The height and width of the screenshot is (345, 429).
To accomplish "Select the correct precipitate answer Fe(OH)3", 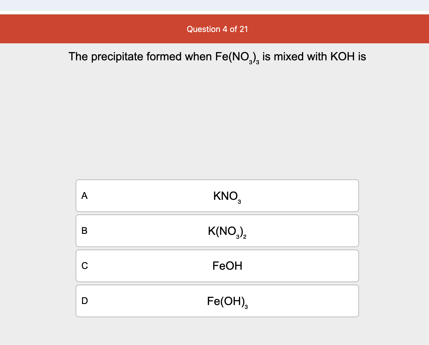I will tap(217, 301).
